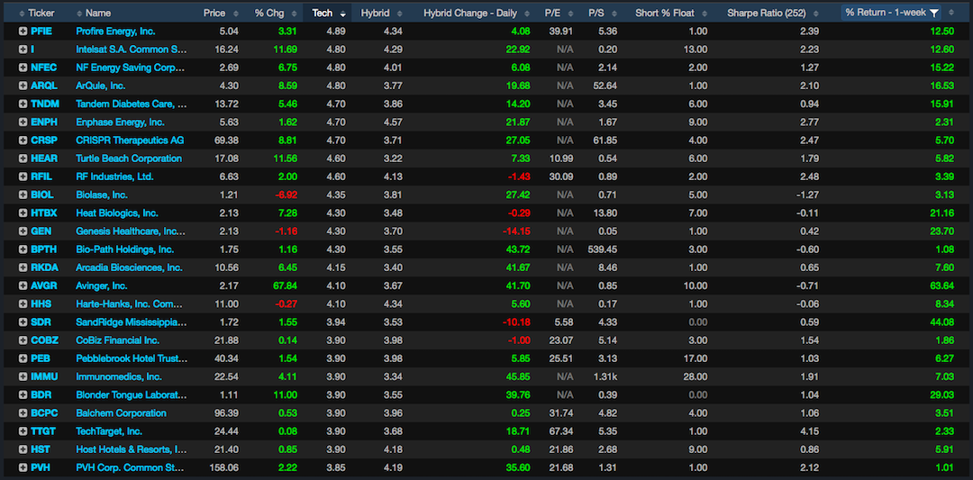Open Enphase Energy, Inc. link
This screenshot has width=973, height=480.
click(120, 122)
